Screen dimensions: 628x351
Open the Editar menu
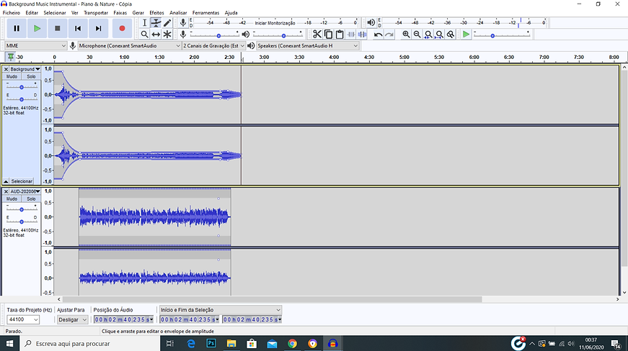click(32, 13)
